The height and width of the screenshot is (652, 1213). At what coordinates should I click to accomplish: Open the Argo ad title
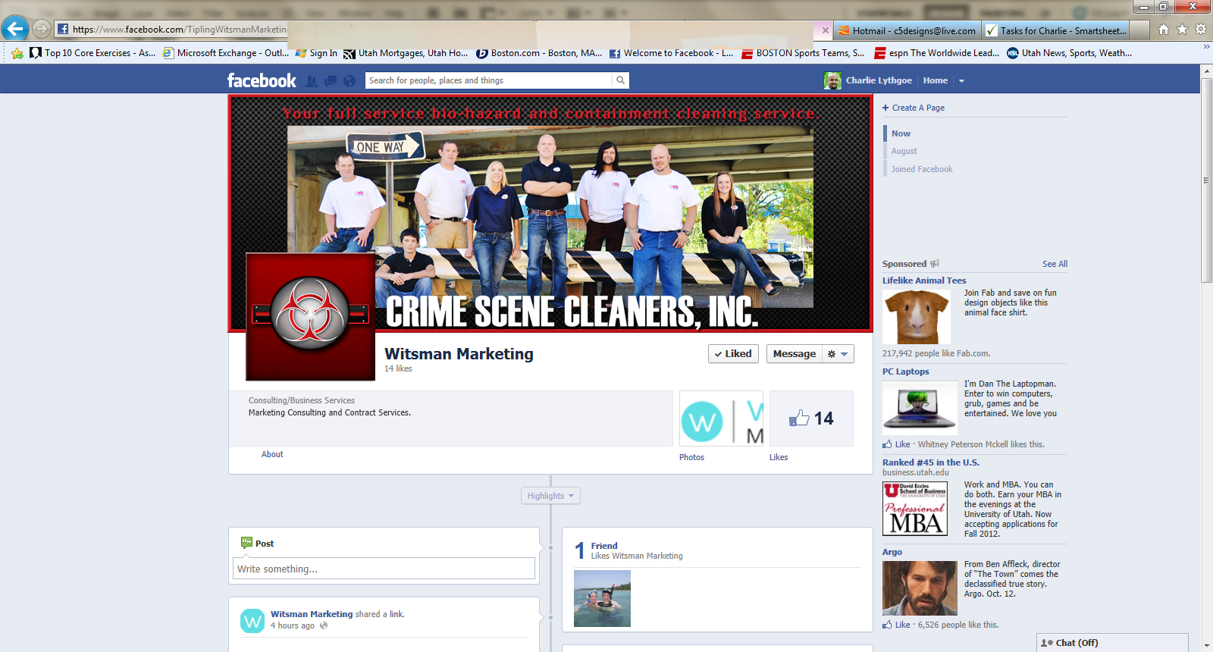point(892,552)
